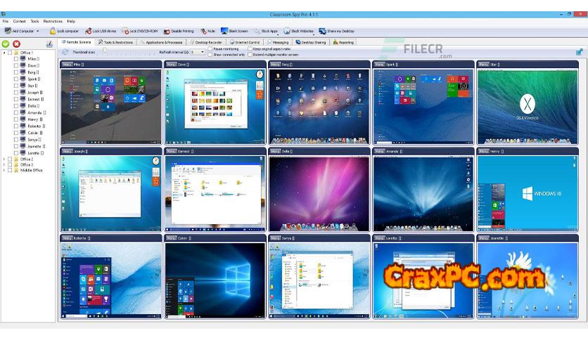Check the Office 2 group checkbox
This screenshot has height=340, width=588.
[10, 159]
